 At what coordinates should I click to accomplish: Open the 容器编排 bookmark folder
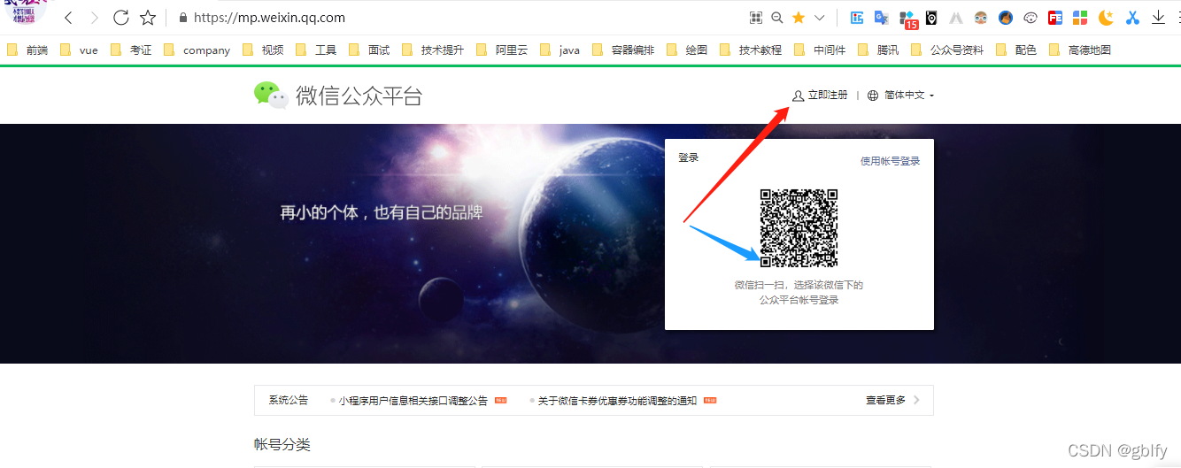[x=623, y=50]
